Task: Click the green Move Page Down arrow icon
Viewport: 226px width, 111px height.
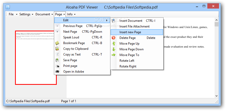Action: [114, 49]
